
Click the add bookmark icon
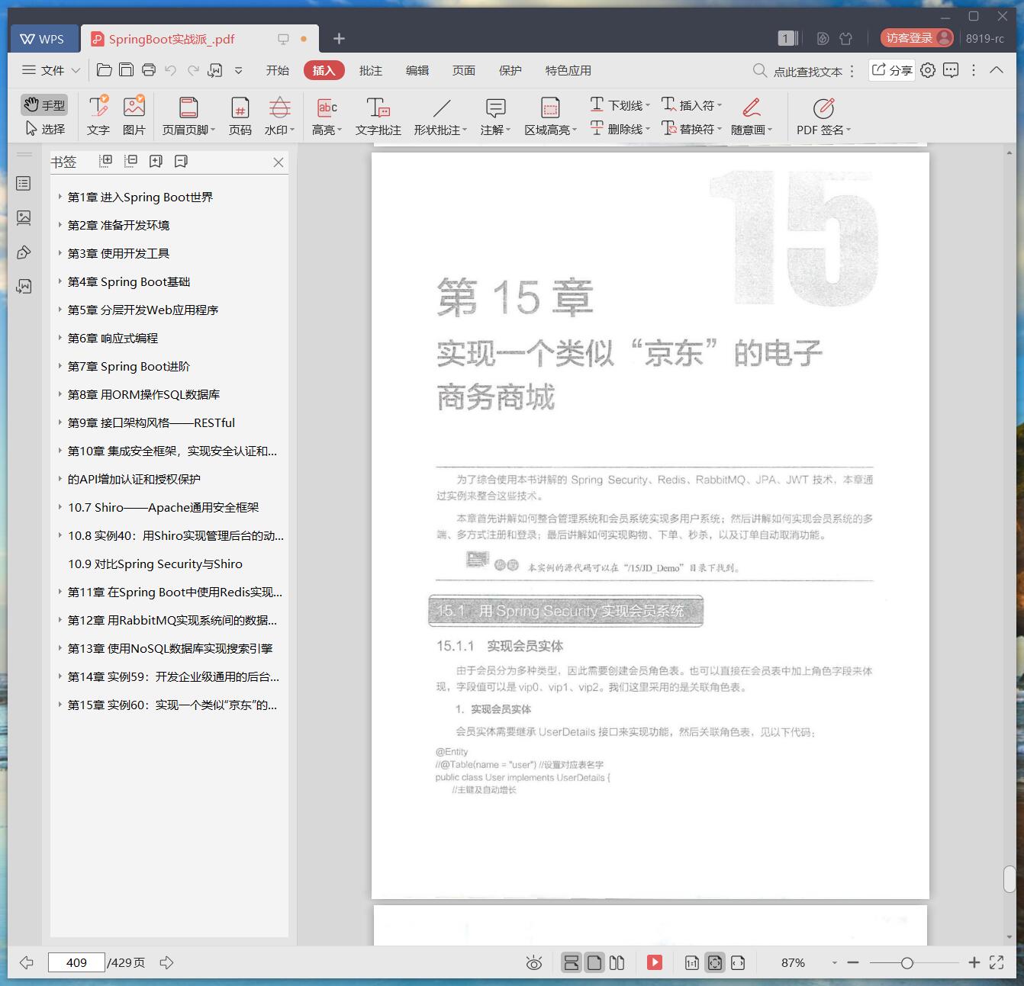pyautogui.click(x=156, y=161)
